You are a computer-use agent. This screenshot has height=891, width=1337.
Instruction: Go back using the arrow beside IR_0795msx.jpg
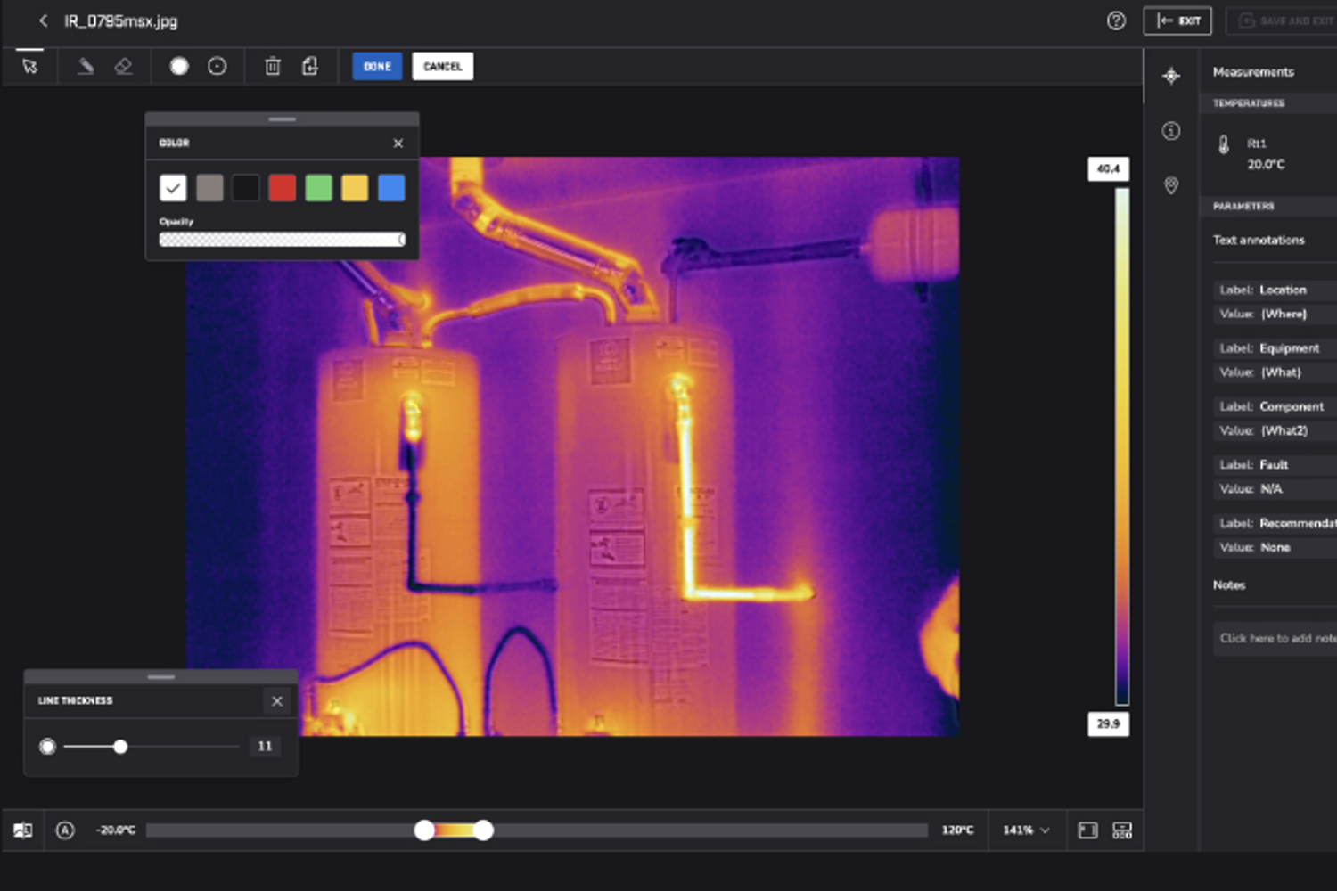point(43,21)
